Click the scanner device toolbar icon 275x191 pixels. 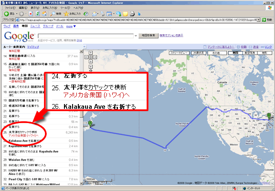click(x=132, y=14)
